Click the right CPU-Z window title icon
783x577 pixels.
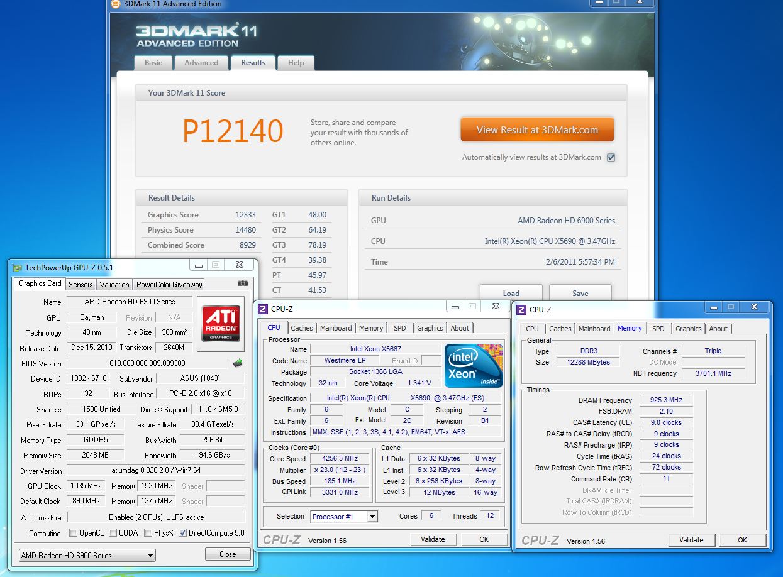(522, 309)
